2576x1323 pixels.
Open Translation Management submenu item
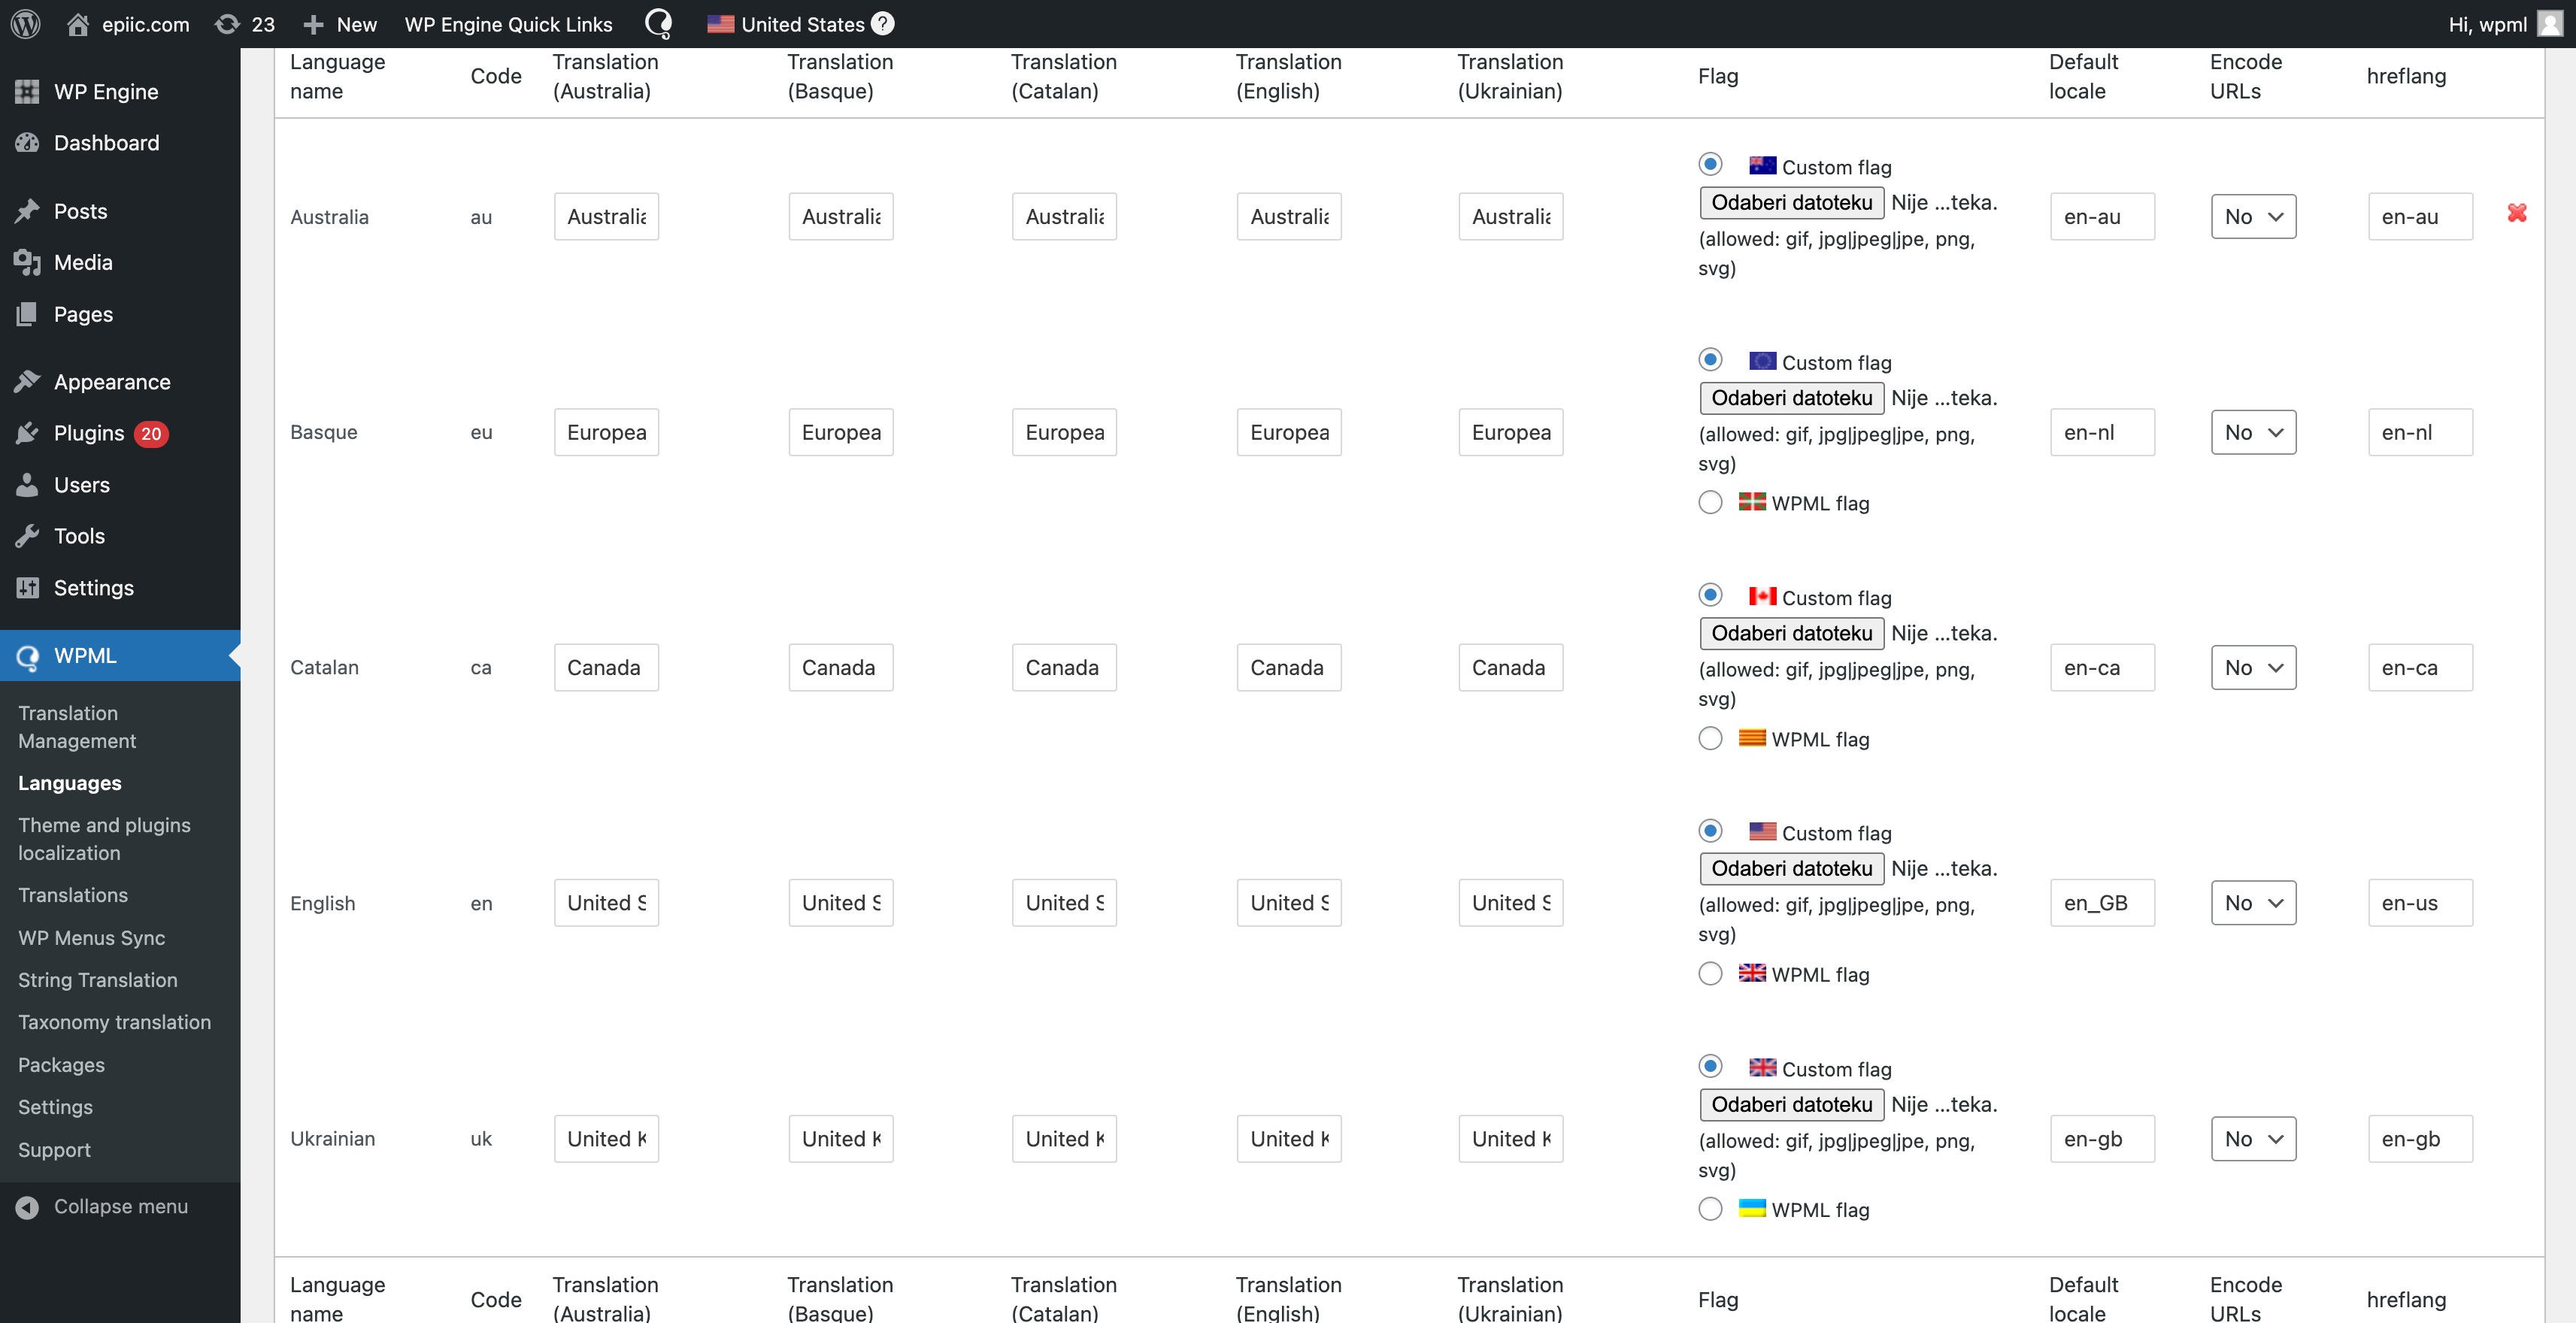click(x=77, y=727)
